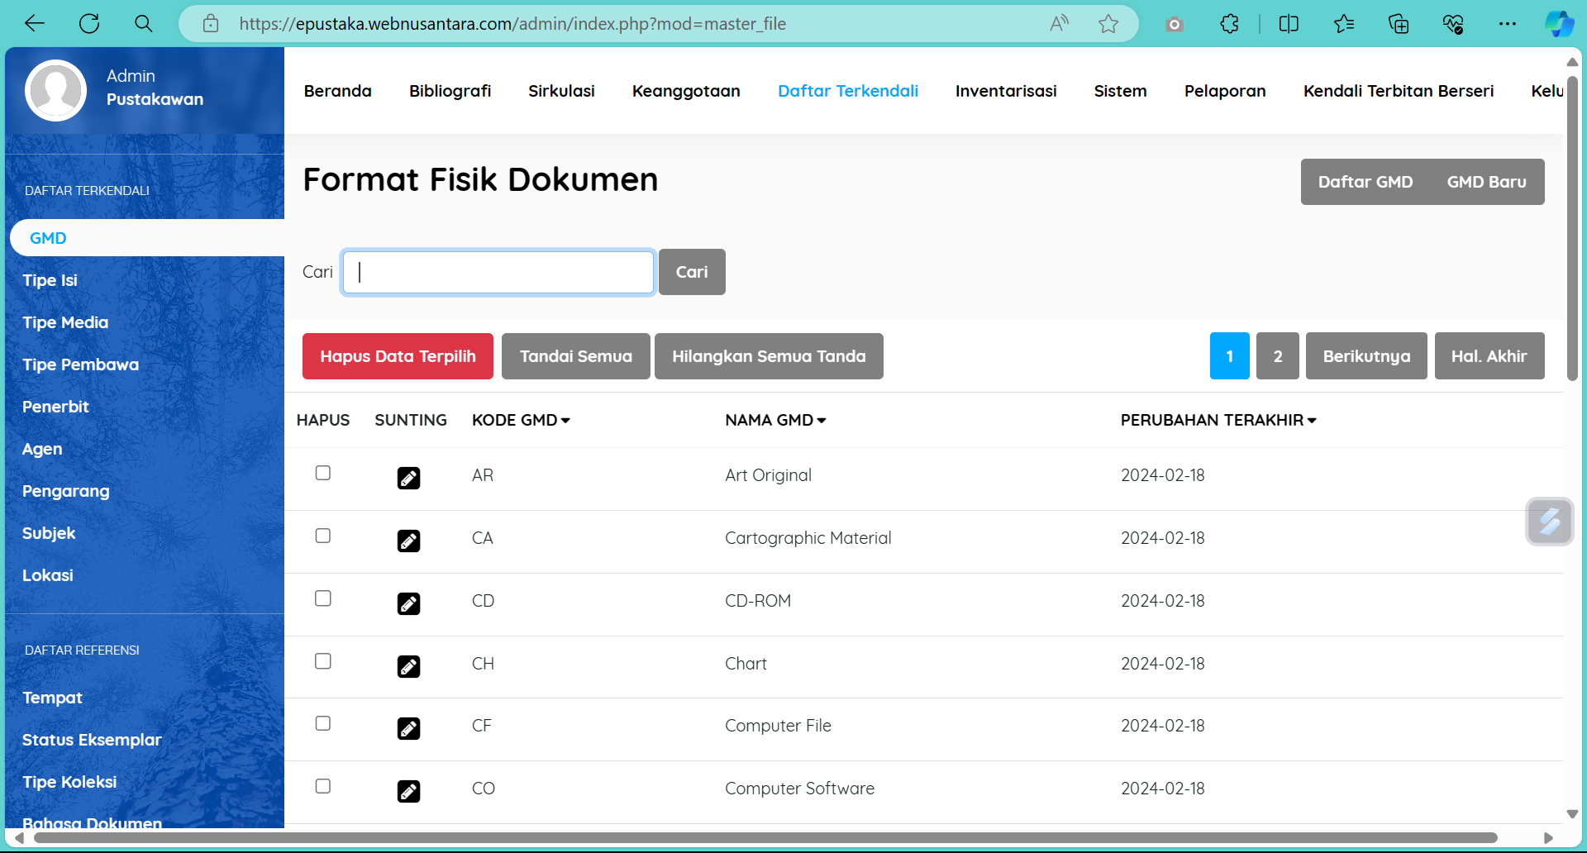Reload the page with refresh icon
Screen dimensions: 1587x853
[x=89, y=24]
